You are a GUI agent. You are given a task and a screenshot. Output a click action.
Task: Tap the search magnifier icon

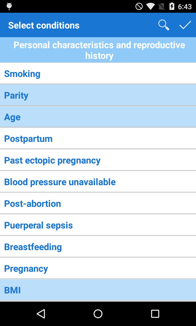click(x=164, y=25)
